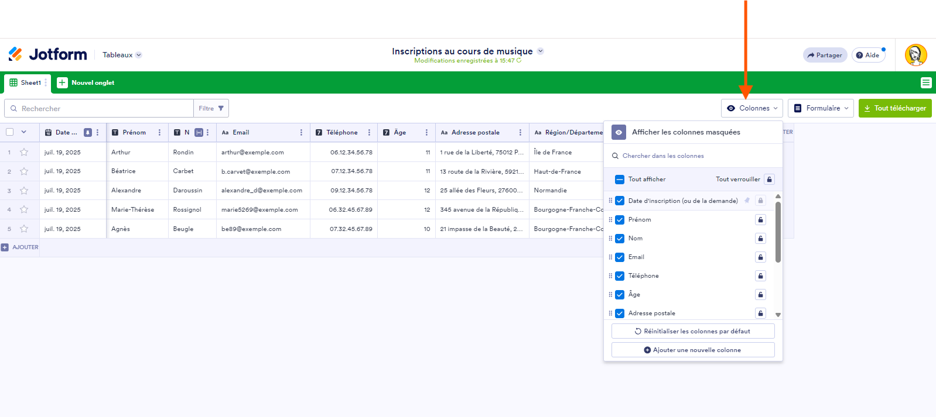Uncheck the Nom column checkbox
936x417 pixels.
coord(620,239)
